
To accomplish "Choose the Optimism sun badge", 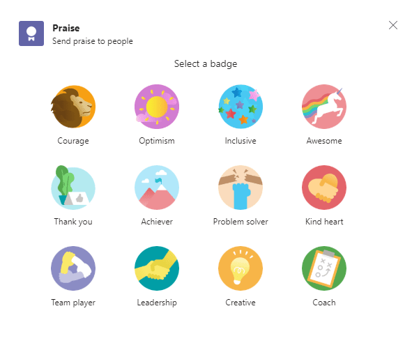I will [157, 107].
